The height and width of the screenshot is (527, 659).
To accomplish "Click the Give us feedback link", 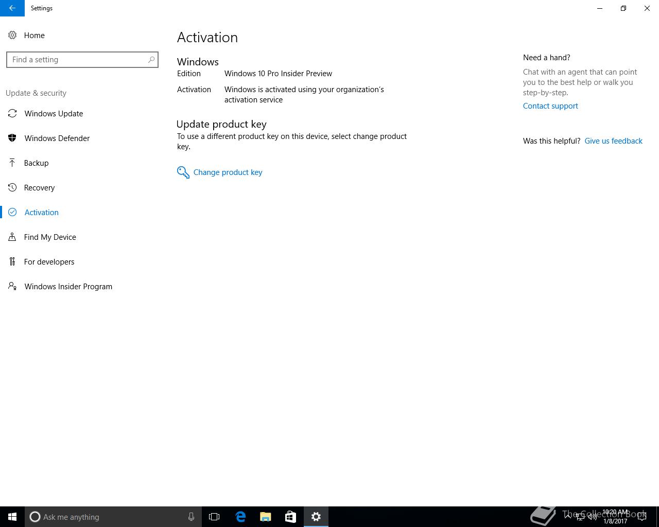I will point(613,141).
